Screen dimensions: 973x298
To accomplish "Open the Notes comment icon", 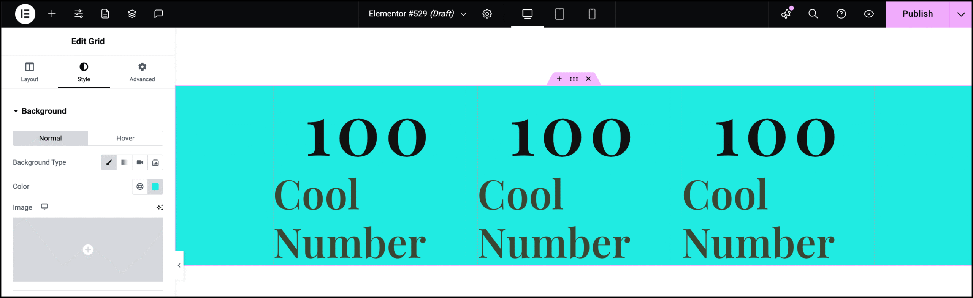I will [158, 14].
